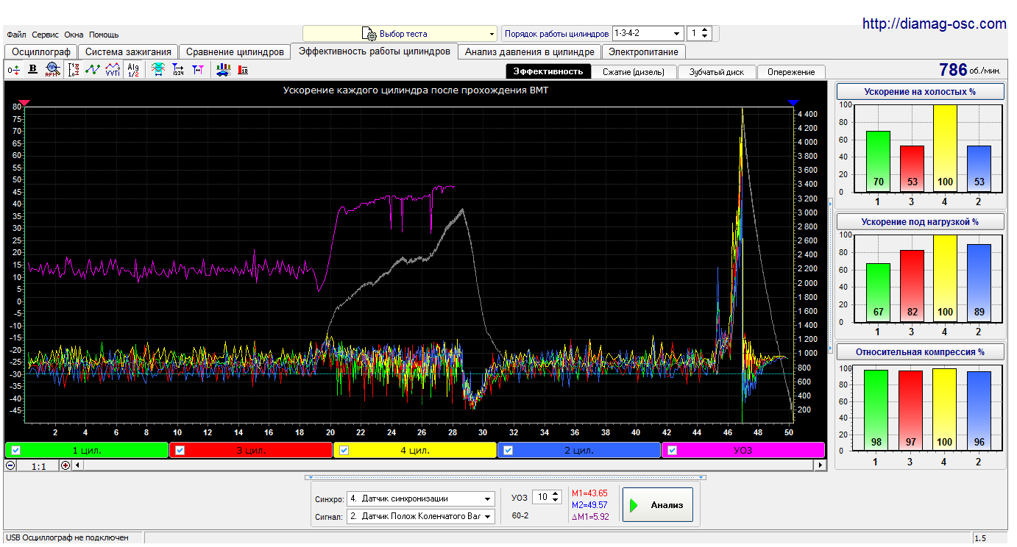Click the zero-level up/down arrows icon

14,70
